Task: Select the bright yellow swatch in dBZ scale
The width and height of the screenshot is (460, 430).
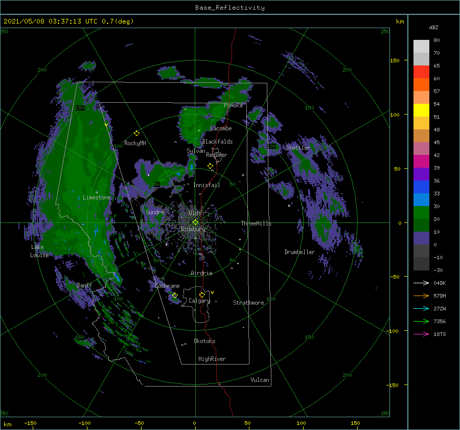Action: tap(421, 110)
